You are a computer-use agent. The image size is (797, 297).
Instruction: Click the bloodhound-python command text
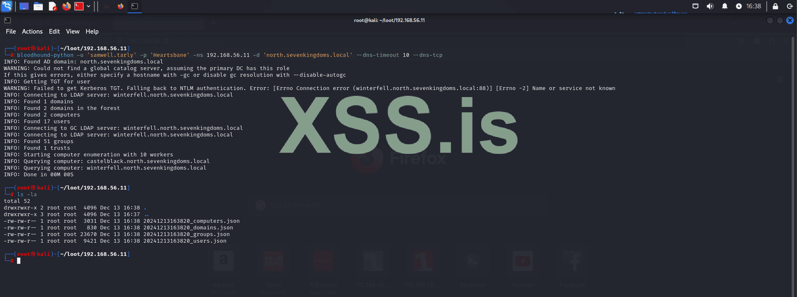45,55
